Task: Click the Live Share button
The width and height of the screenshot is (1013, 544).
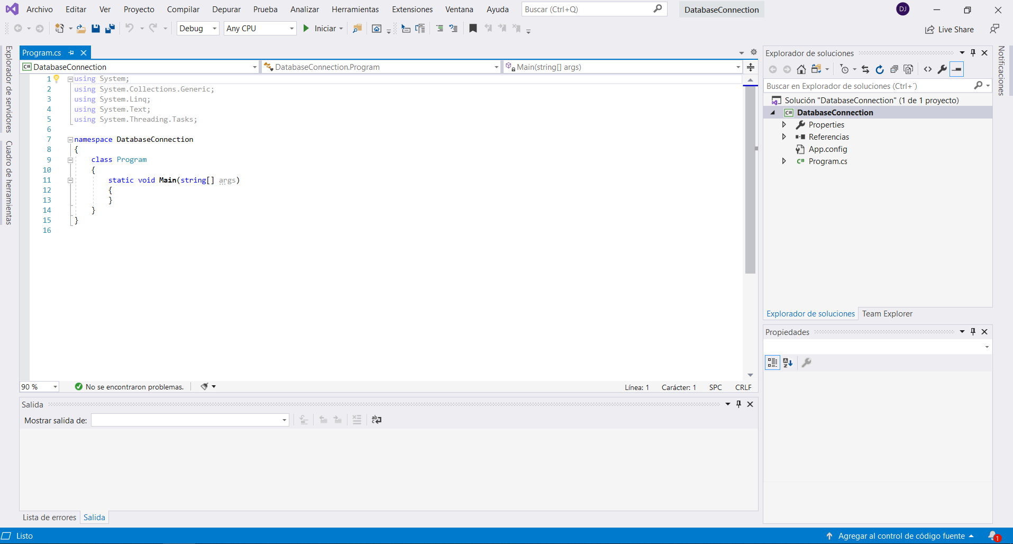Action: 950,30
